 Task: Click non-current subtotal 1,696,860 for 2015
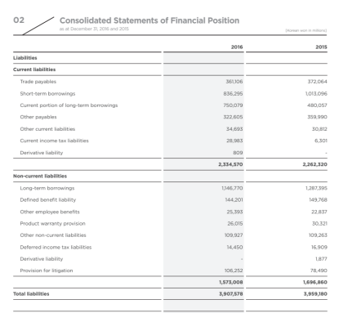(315, 282)
